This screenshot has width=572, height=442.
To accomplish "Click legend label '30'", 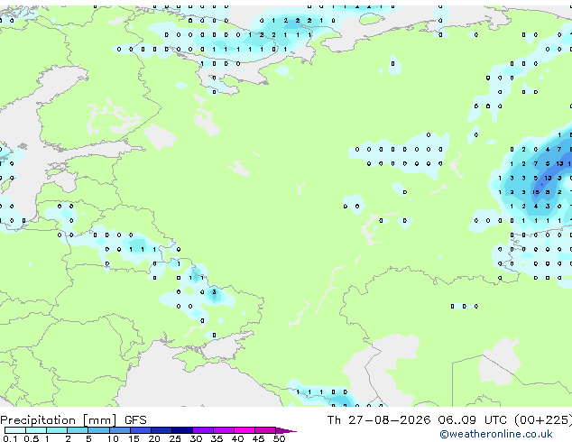I will point(196,438).
